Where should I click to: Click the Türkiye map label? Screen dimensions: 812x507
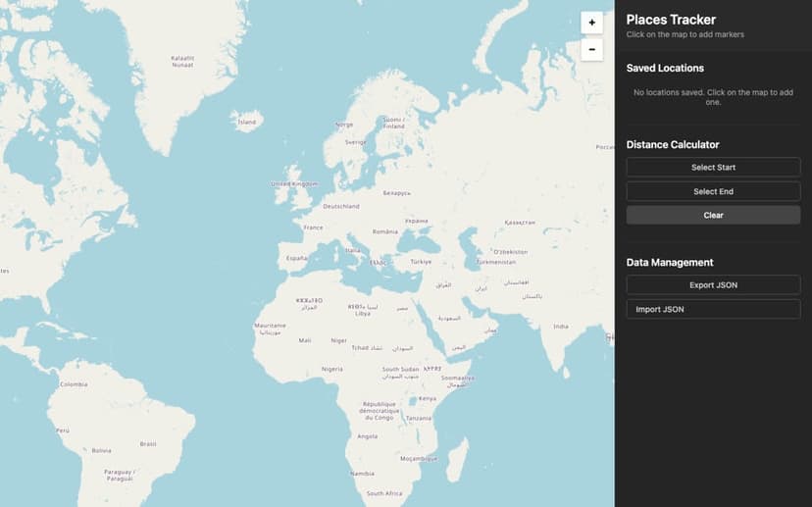click(421, 262)
